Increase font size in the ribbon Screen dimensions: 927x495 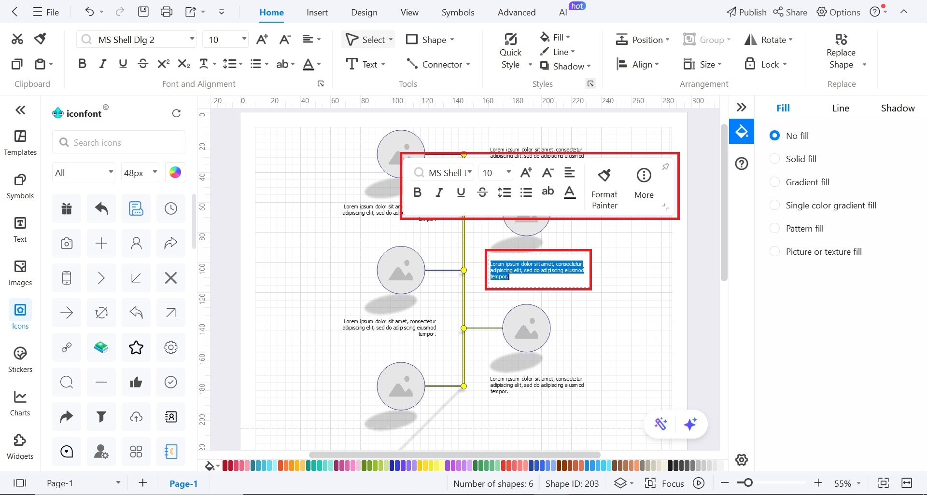(262, 40)
